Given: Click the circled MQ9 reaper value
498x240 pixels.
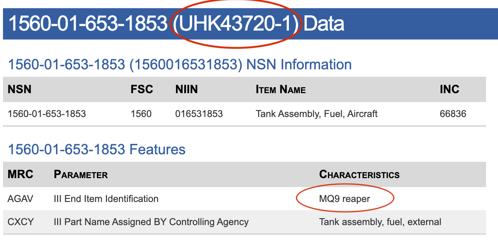Looking at the screenshot, I should [x=344, y=199].
